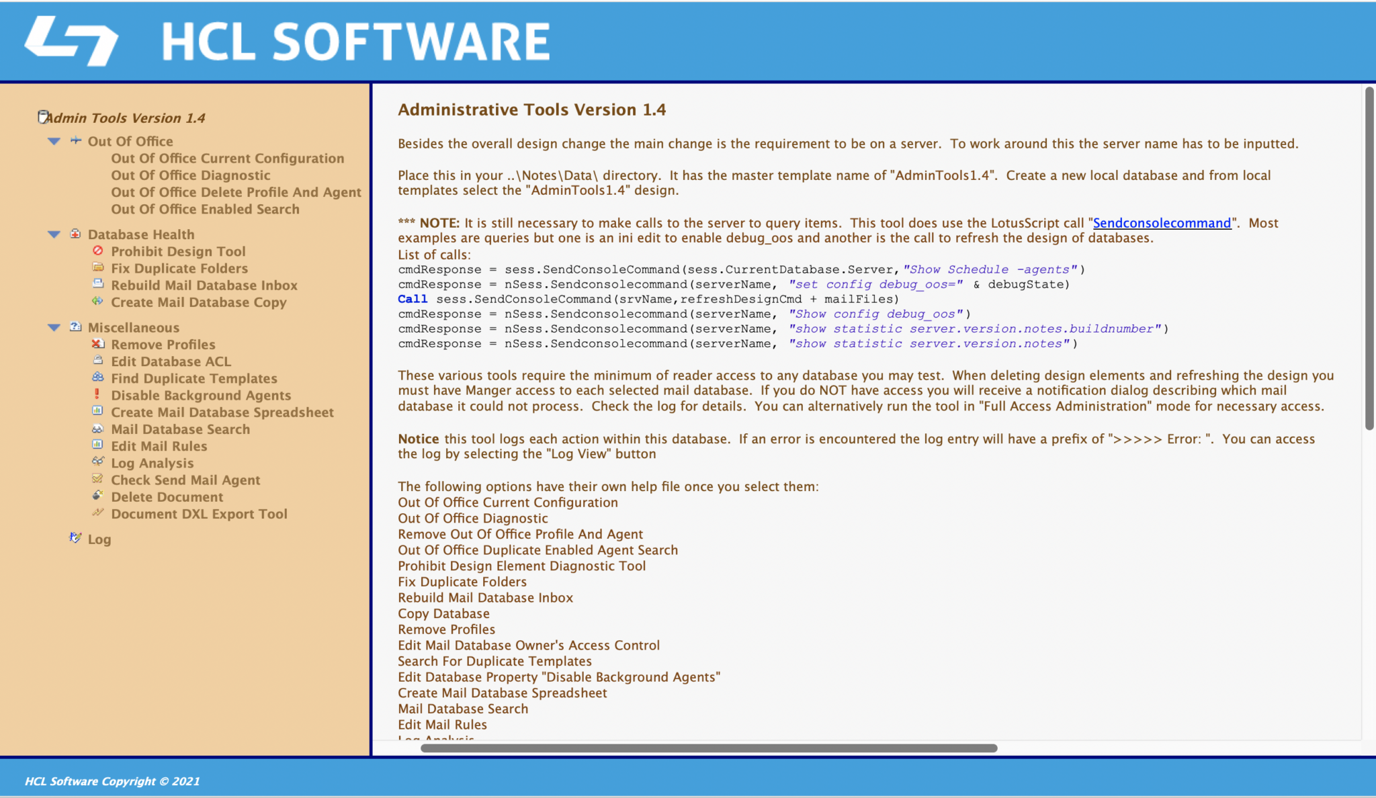Open the Log pencil icon
The image size is (1376, 798).
click(x=75, y=537)
